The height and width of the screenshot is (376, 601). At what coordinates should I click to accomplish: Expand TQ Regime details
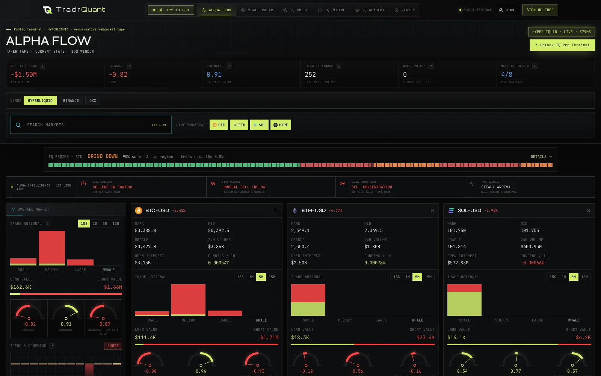point(541,157)
